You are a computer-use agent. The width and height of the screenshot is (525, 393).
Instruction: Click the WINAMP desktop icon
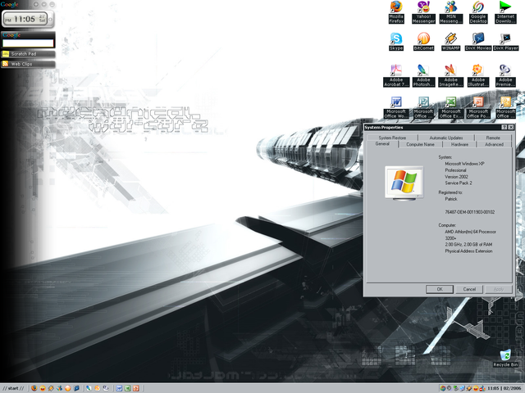(x=450, y=38)
